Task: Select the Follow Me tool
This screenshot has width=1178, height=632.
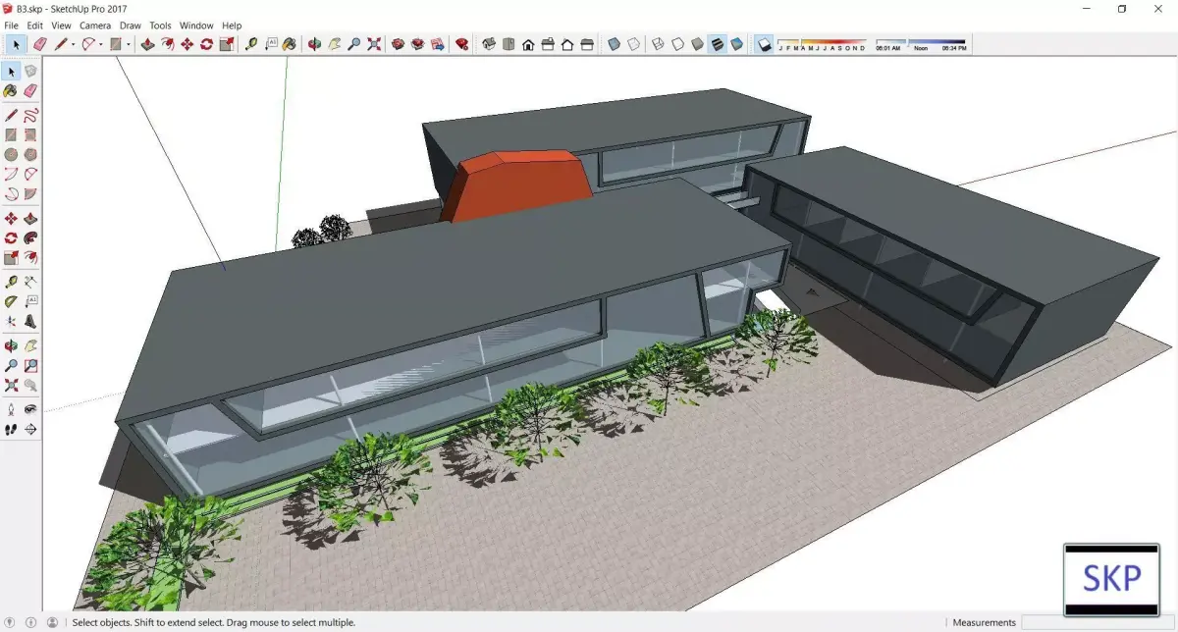Action: [x=30, y=238]
